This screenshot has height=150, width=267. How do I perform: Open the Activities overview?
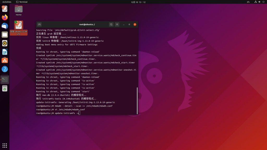tap(7, 2)
